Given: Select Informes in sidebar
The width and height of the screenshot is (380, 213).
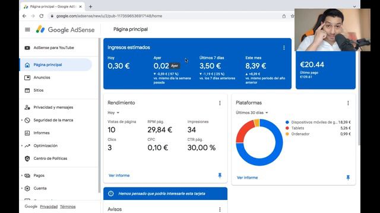Looking at the screenshot, I should 42,133.
